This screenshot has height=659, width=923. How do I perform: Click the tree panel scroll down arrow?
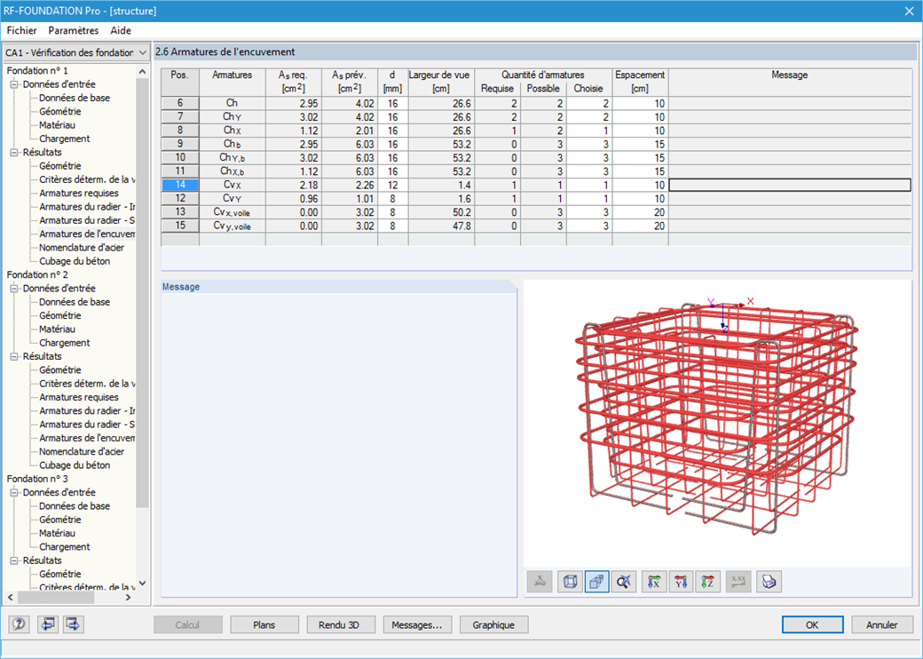click(142, 584)
